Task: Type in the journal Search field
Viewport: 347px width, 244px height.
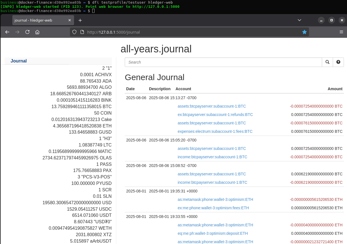Action: click(223, 62)
